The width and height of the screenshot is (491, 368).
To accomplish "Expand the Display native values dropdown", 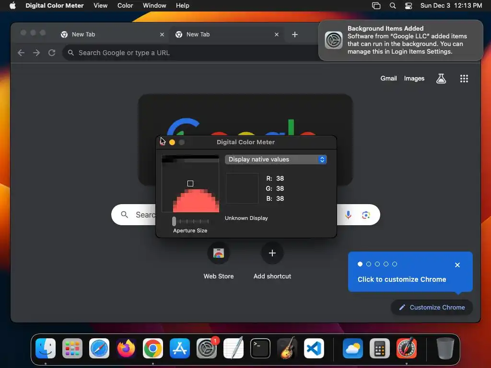I will (276, 159).
